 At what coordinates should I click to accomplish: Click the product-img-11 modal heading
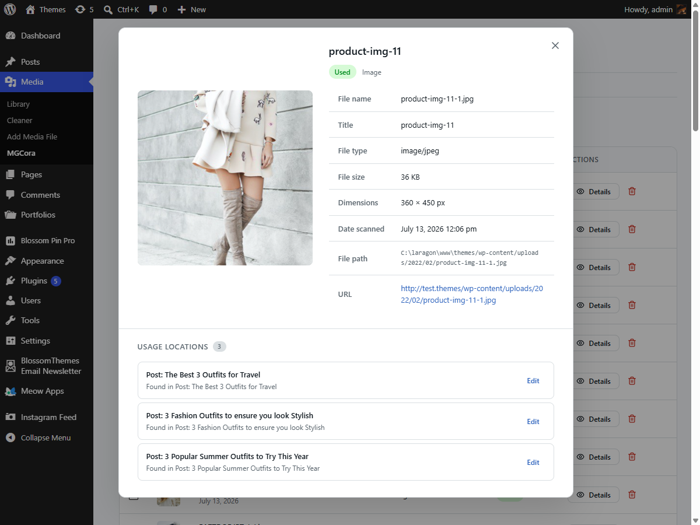coord(365,51)
